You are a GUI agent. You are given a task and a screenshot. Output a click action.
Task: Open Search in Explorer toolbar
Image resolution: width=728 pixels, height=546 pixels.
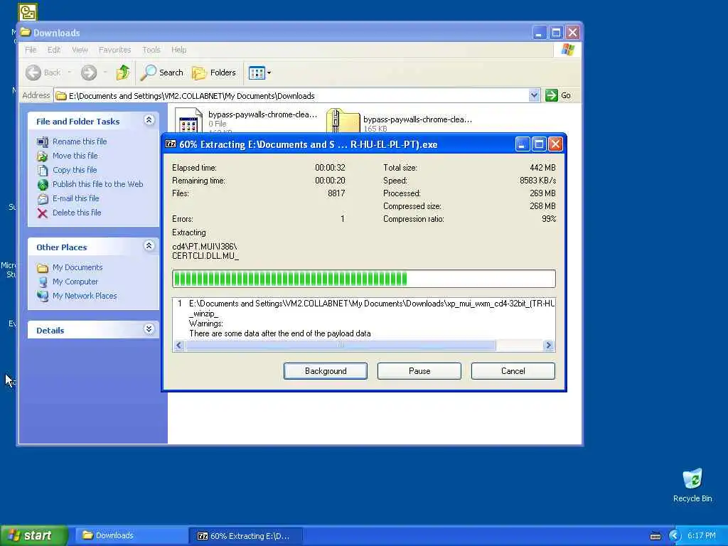163,73
